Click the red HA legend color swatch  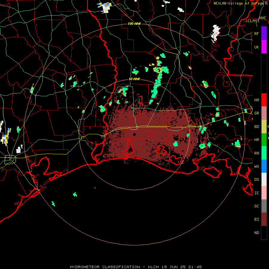264,100
